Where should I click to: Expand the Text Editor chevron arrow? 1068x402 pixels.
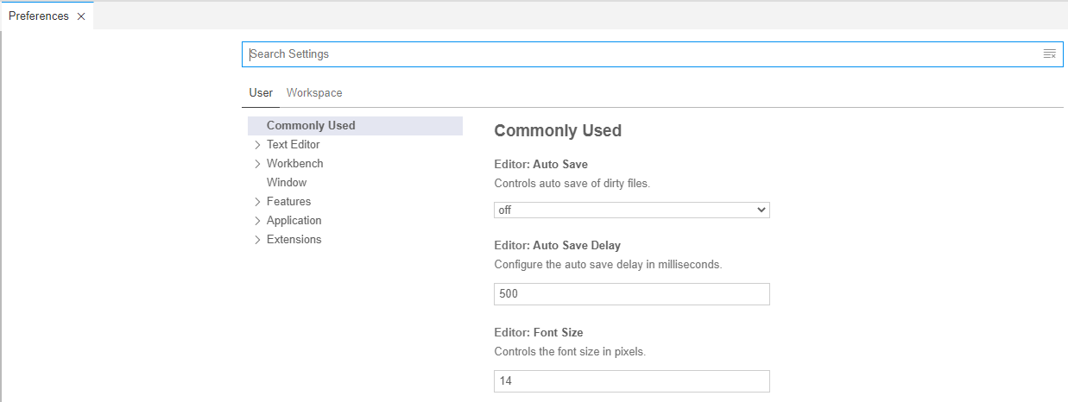click(257, 145)
